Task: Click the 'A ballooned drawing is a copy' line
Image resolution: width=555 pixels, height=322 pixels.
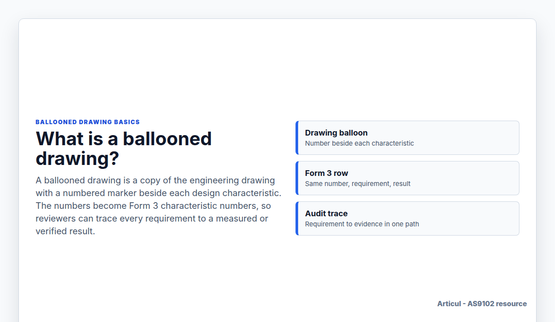Action: pos(155,180)
